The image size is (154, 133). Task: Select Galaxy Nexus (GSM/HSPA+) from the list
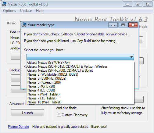[80, 63]
